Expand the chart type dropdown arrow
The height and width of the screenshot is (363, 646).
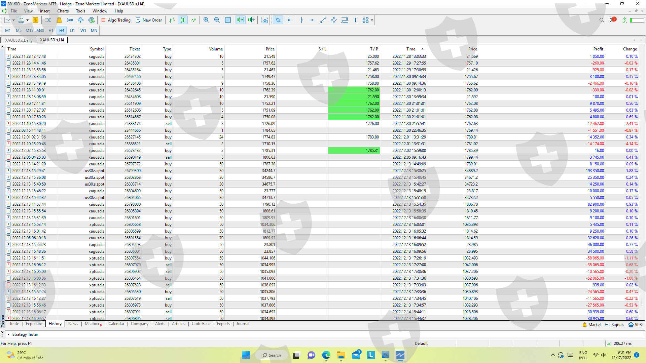coord(13,20)
